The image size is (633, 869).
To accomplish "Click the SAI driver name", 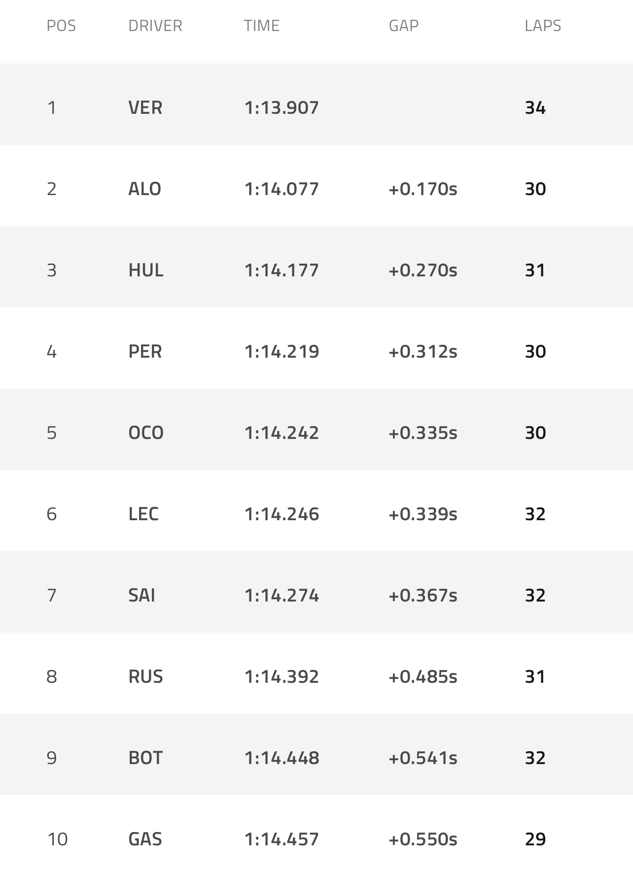I will point(141,595).
